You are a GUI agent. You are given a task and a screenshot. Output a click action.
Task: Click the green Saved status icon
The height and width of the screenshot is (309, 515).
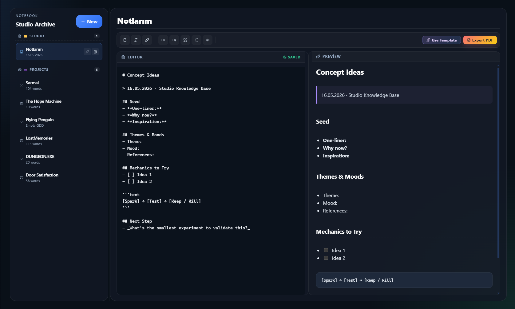[x=285, y=57]
